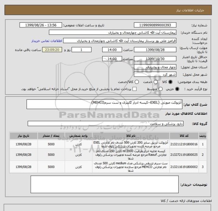Image resolution: width=218 pixels, height=211 pixels.
Task: Select the متوسط purchase type radio
Action: [x=160, y=89]
